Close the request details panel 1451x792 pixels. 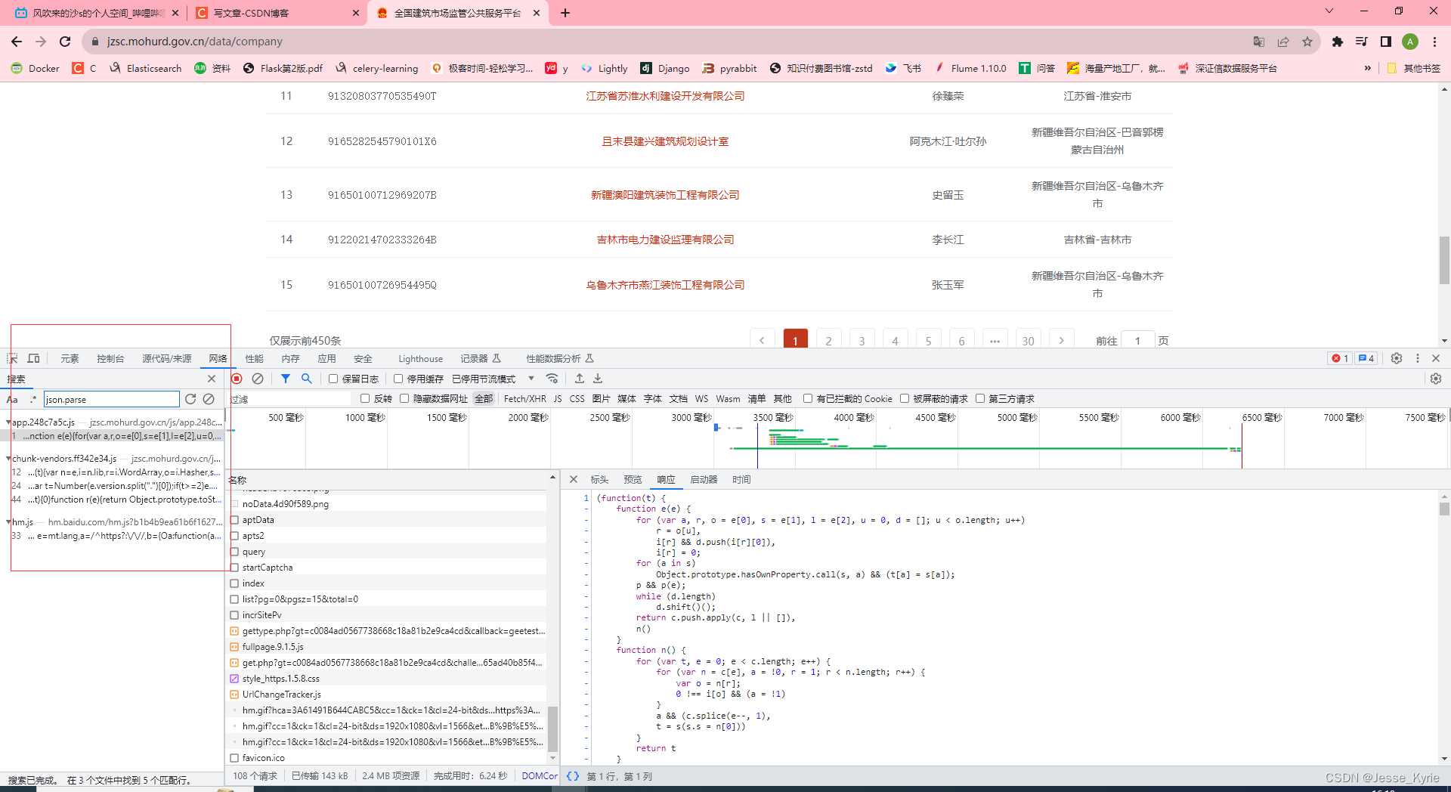pyautogui.click(x=574, y=479)
